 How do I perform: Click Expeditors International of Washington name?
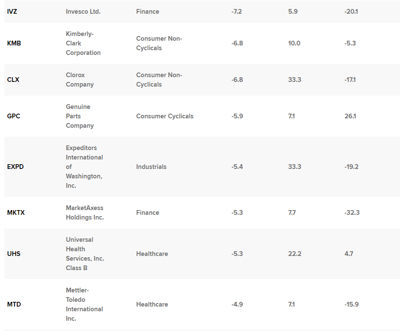click(84, 167)
